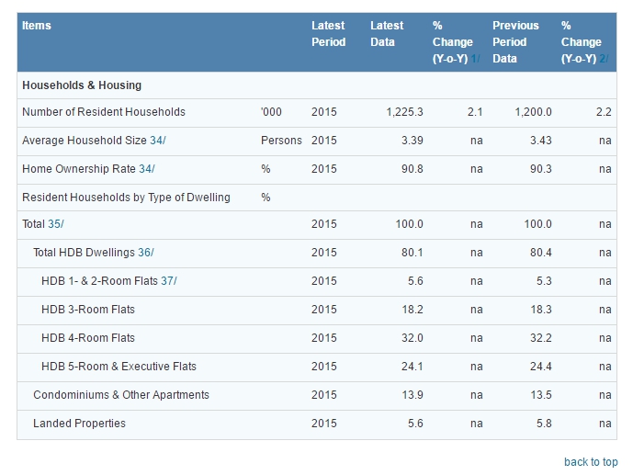Click the 'back to top' link
633x475 pixels.
click(x=591, y=462)
